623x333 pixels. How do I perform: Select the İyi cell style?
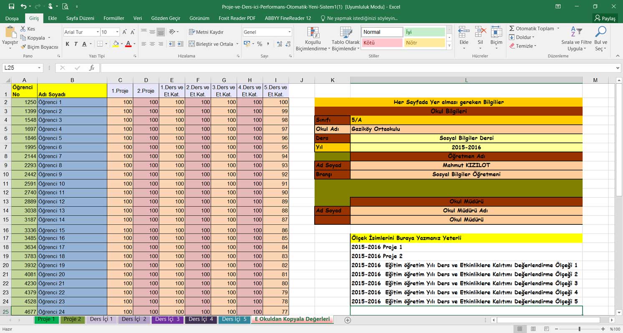point(424,32)
